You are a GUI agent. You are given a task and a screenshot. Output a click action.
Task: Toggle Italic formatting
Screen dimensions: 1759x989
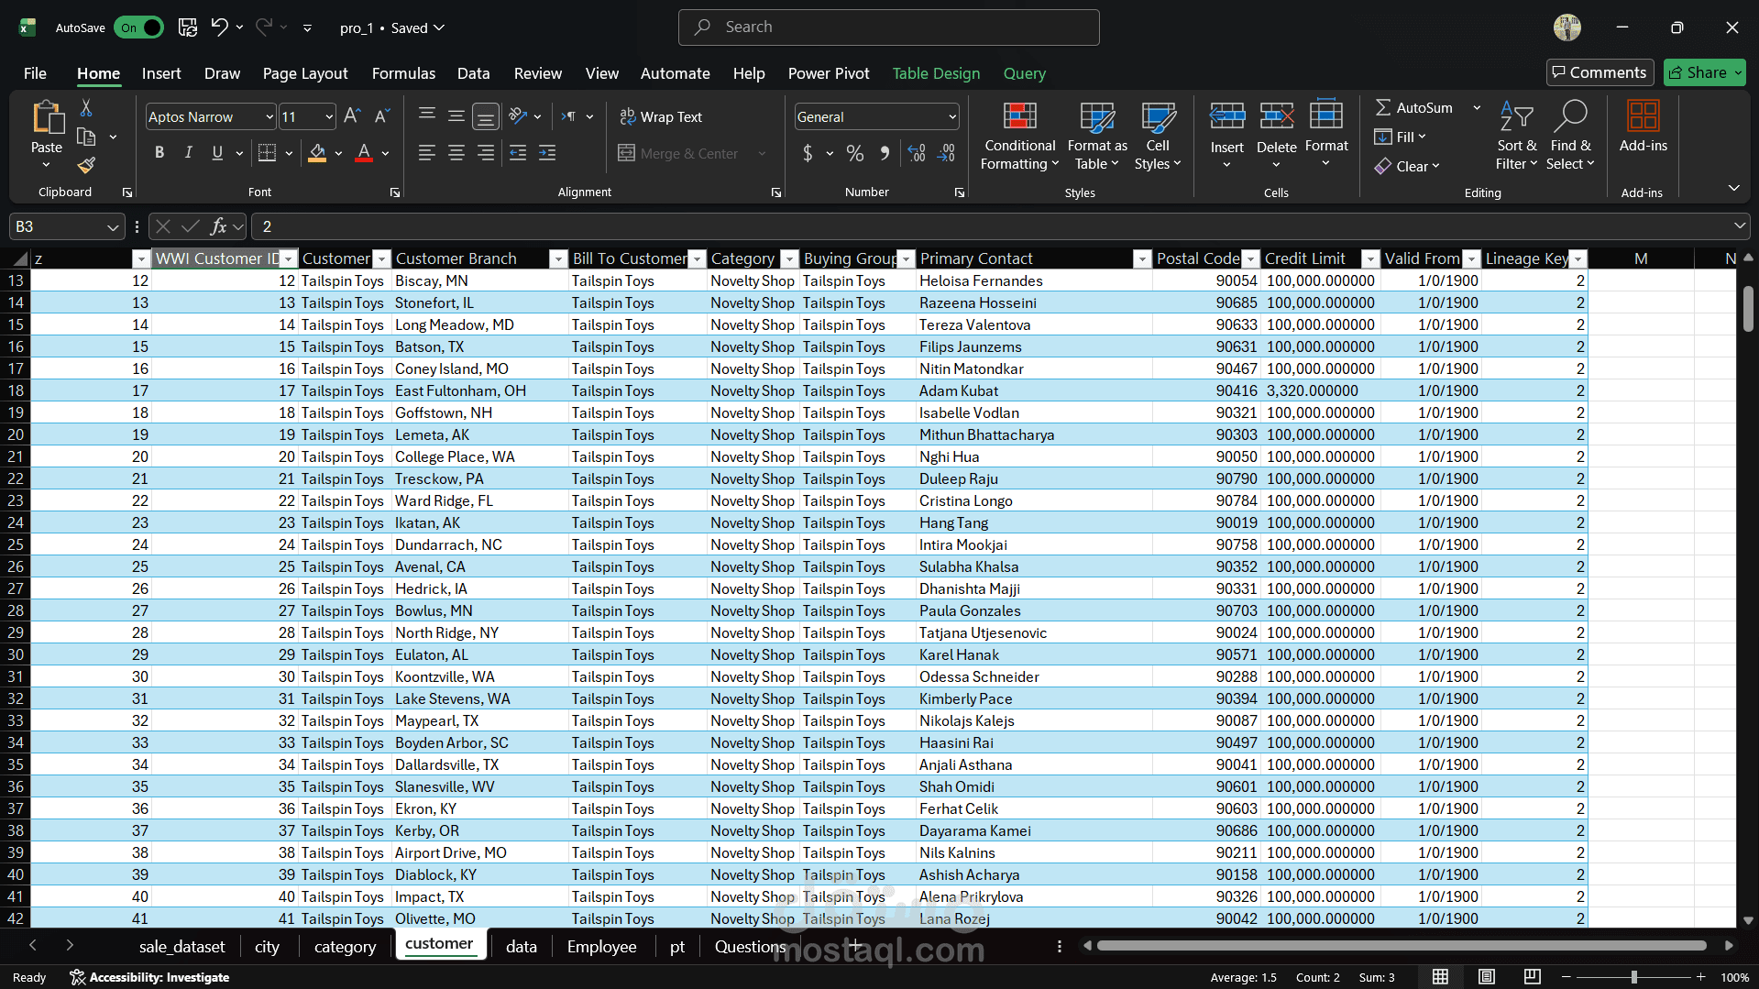[x=189, y=153]
